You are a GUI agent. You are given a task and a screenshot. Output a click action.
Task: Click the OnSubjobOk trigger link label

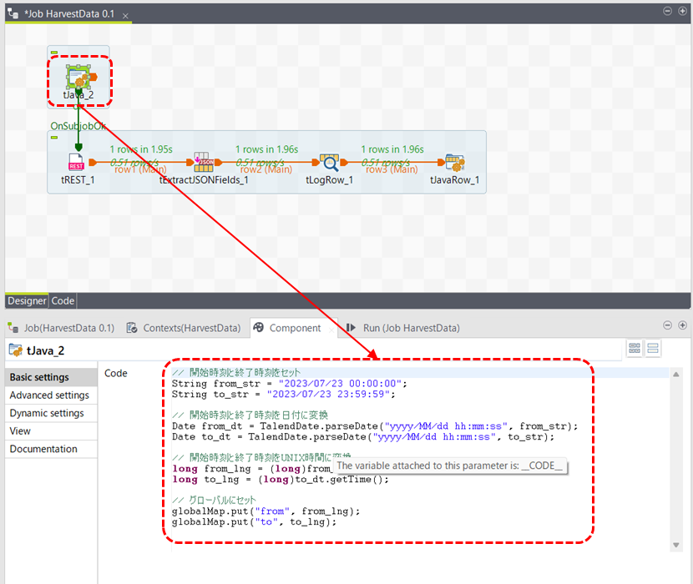click(x=78, y=126)
